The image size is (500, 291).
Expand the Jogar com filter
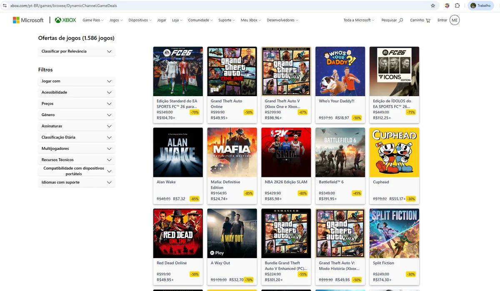pos(77,81)
